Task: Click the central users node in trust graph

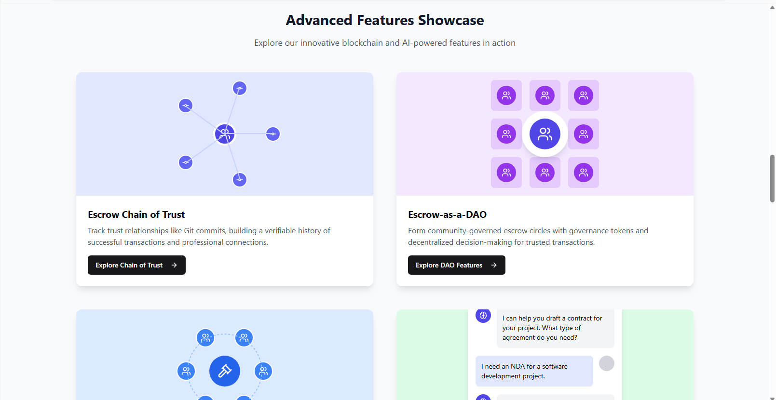Action: click(225, 134)
